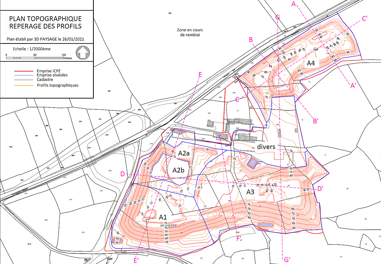Click the A2b zone label
381x264 pixels.
(x=178, y=170)
